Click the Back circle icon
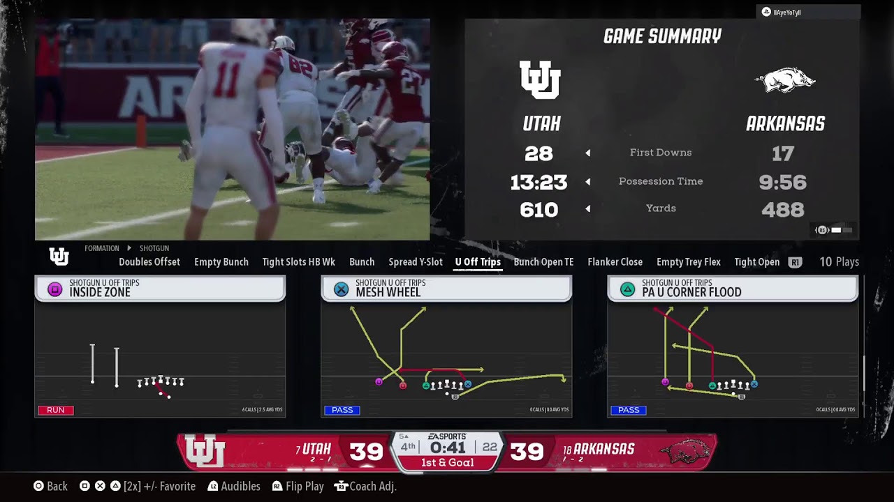This screenshot has width=894, height=502. click(x=38, y=486)
